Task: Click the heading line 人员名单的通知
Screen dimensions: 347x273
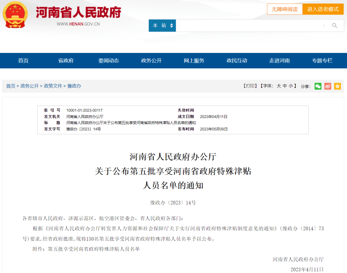Action: pos(173,185)
